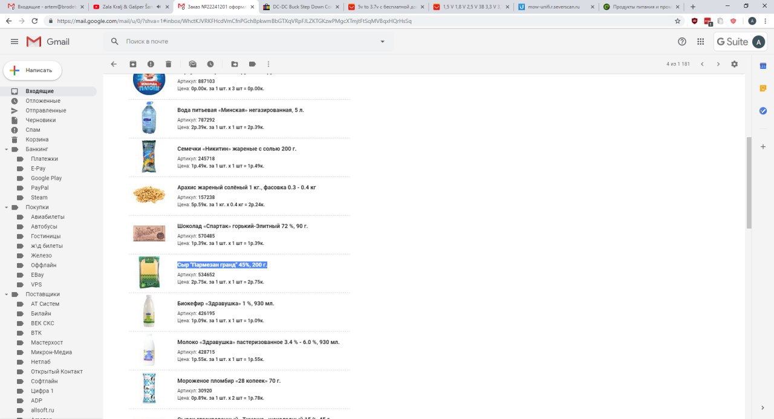Collapse the Банкинг label group

coord(6,149)
